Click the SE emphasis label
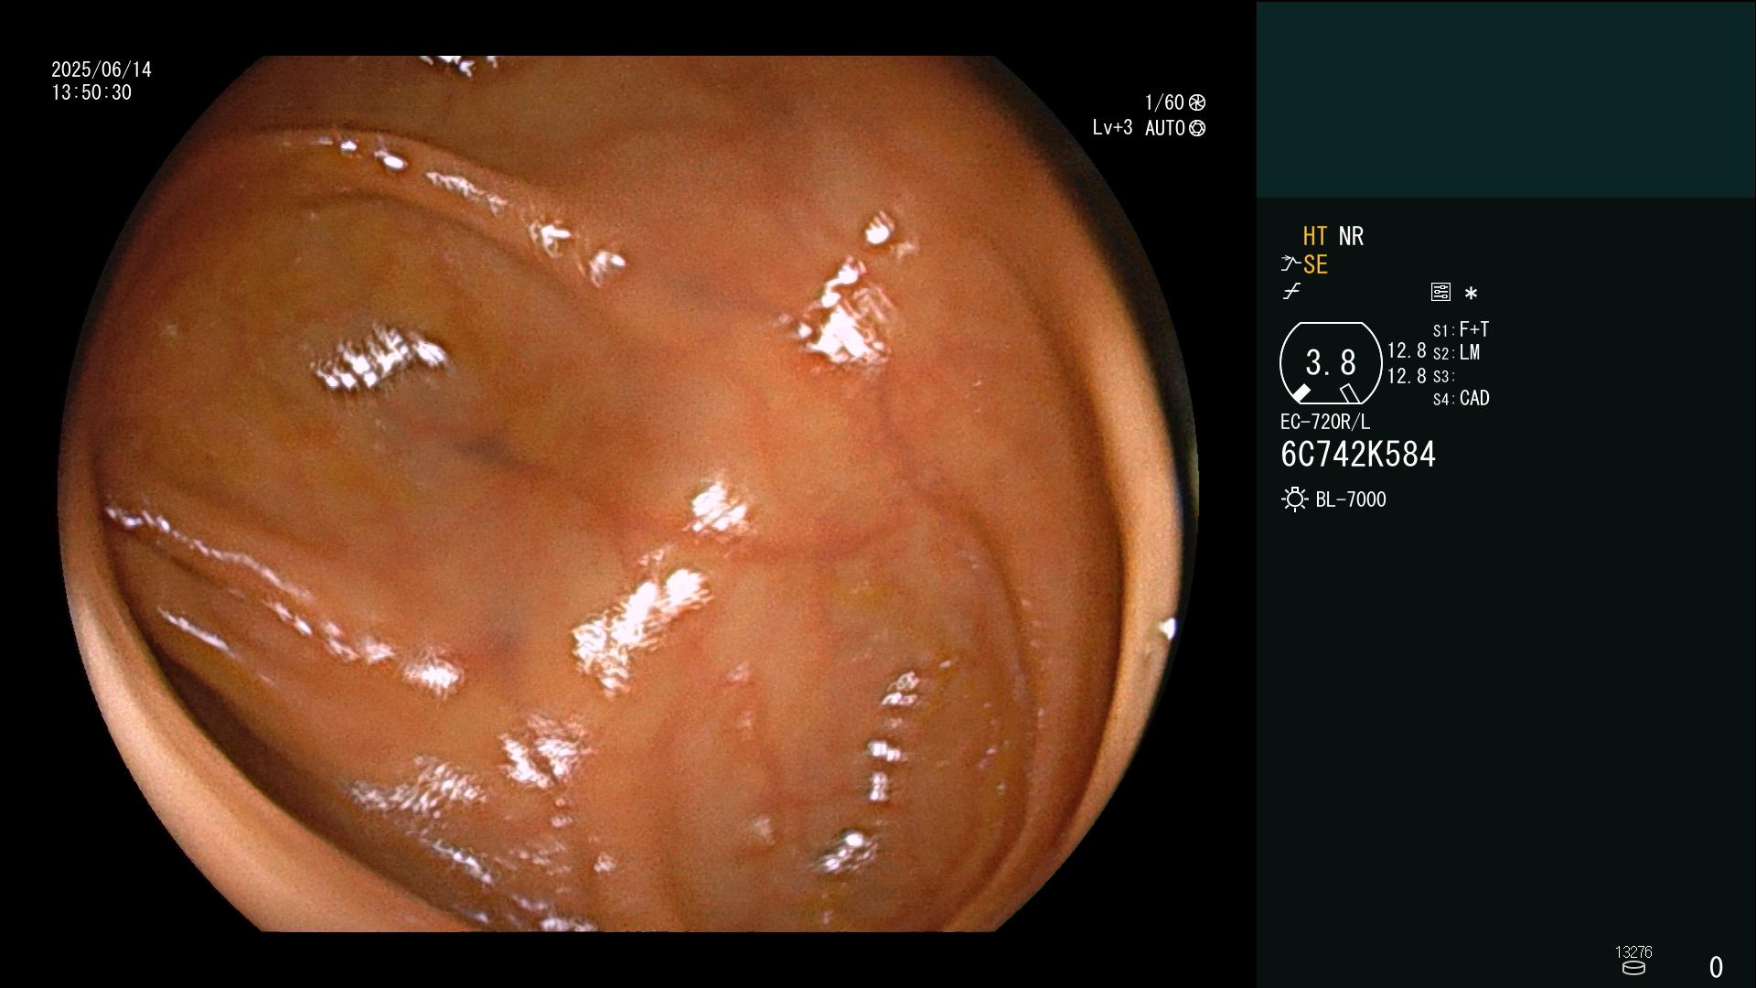Viewport: 1756px width, 988px height. point(1315,264)
